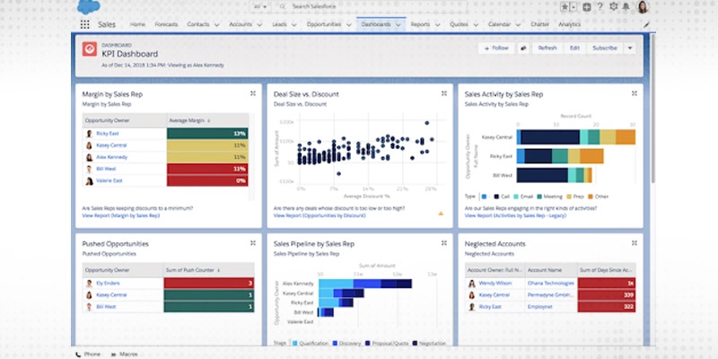718x359 pixels.
Task: Click the warning triangle on Deal Size widget
Action: [x=441, y=213]
